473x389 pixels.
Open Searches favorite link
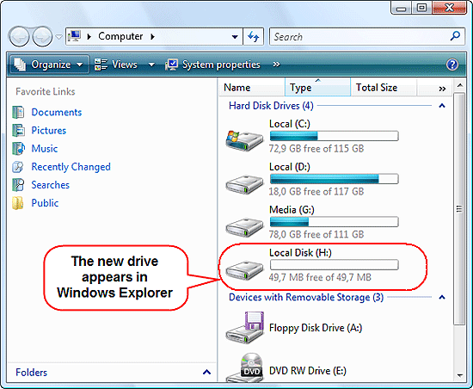pos(51,185)
